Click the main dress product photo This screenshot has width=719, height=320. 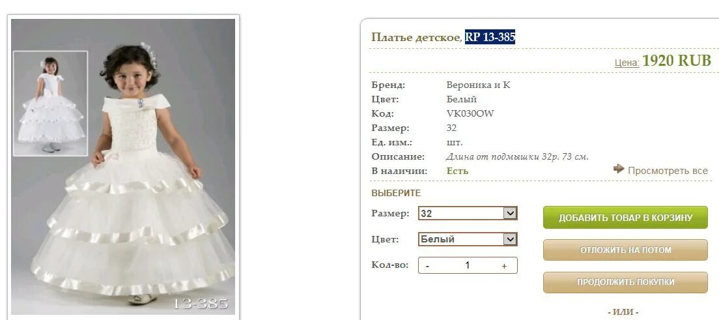[x=123, y=167]
